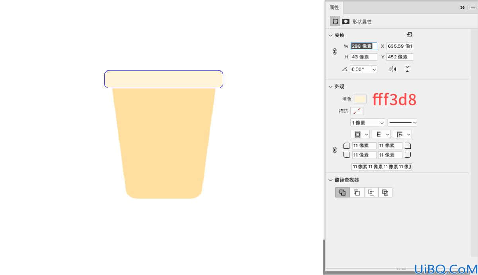Select the exclude overlapping shapes pathfinder button
Image resolution: width=478 pixels, height=275 pixels.
tap(385, 192)
